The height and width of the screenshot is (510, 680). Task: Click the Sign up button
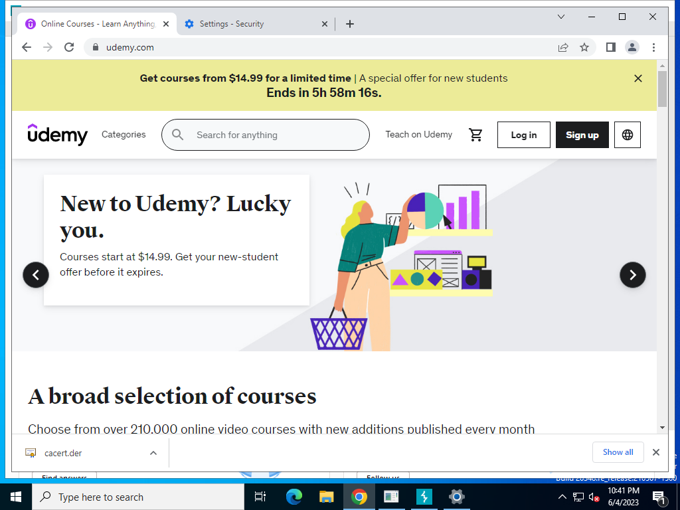[582, 135]
